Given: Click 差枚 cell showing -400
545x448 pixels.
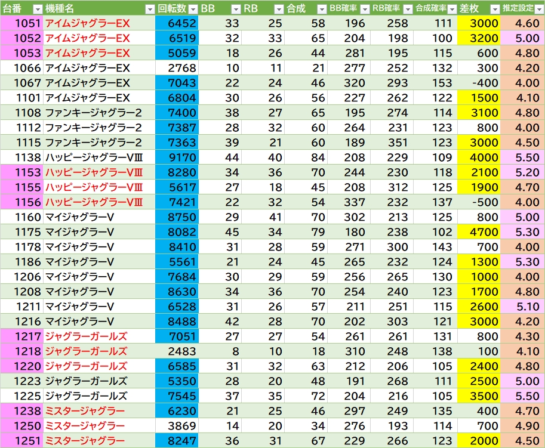Looking at the screenshot, I should click(479, 83).
